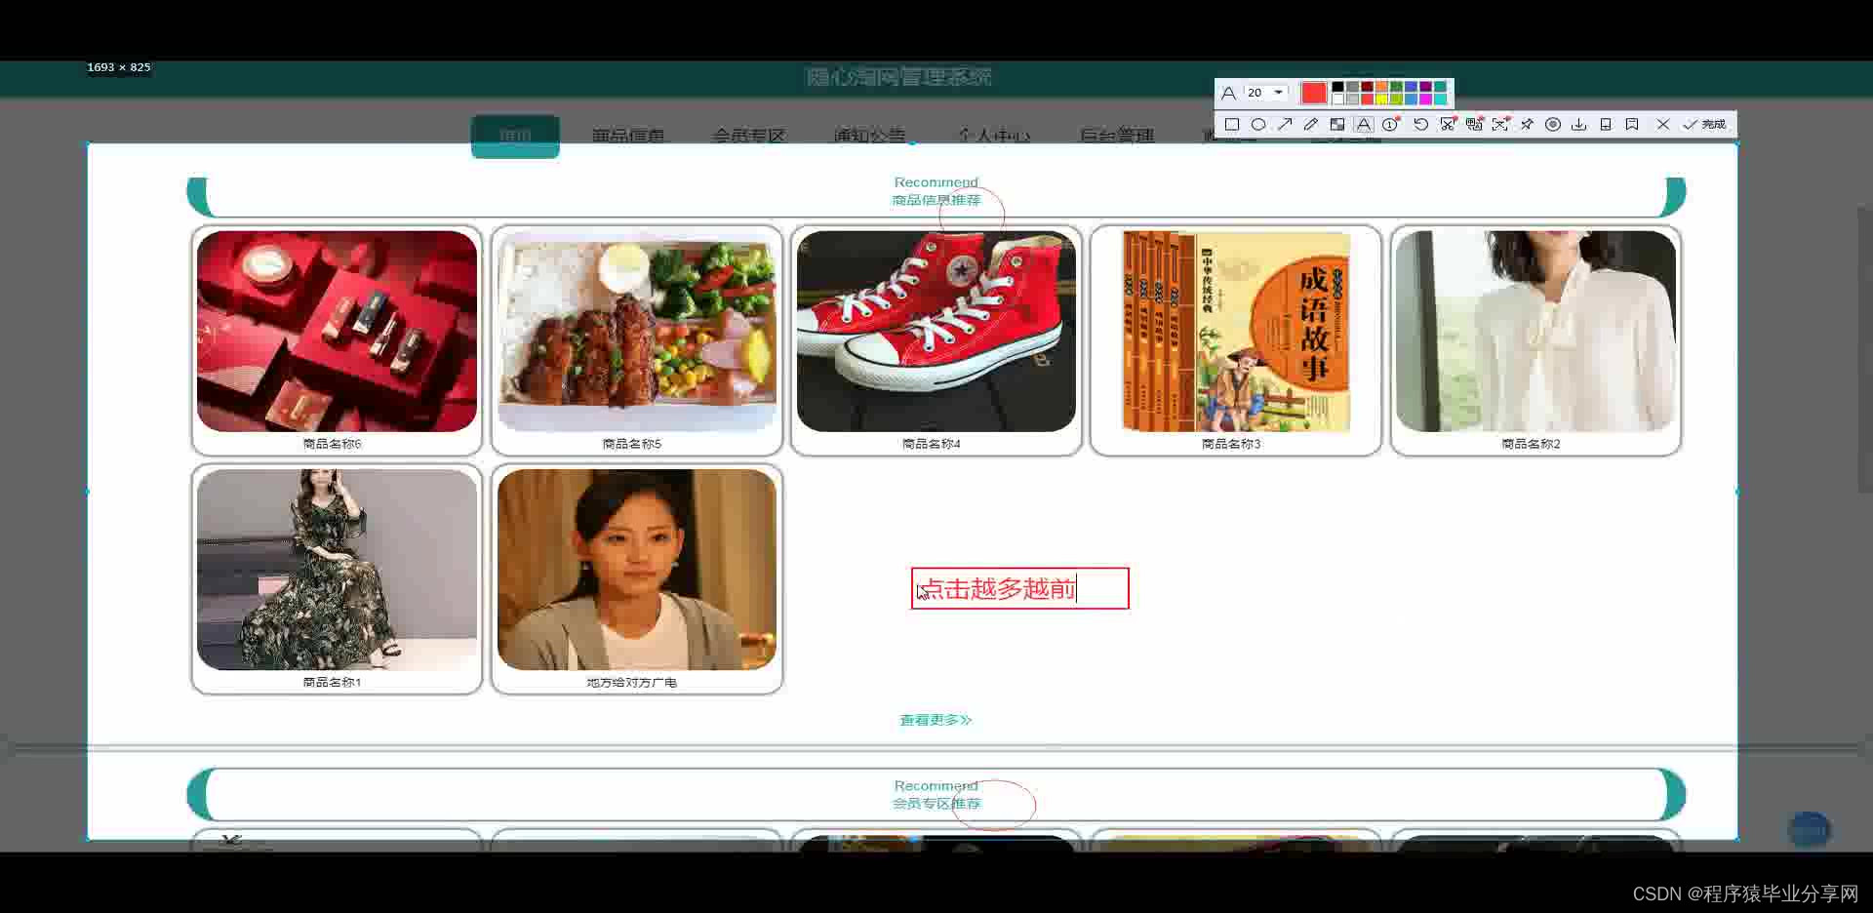Image resolution: width=1873 pixels, height=913 pixels.
Task: Open the 个人中心 navigation tab
Action: click(993, 136)
